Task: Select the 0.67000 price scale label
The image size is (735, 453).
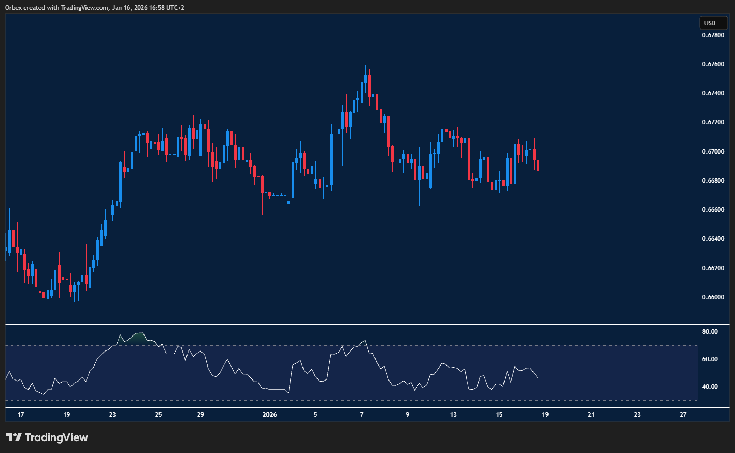Action: (x=713, y=152)
